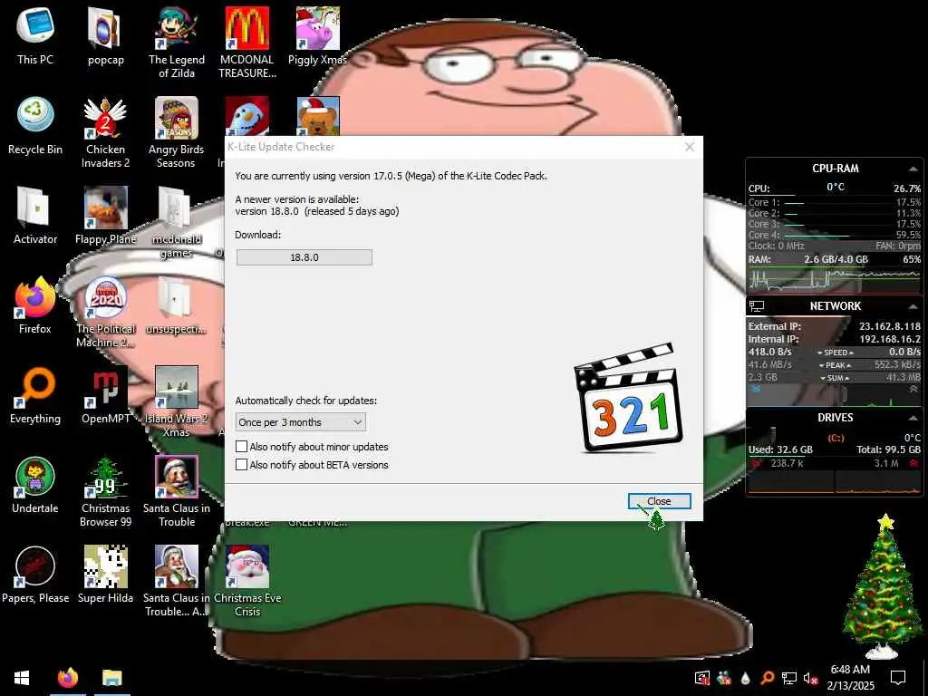
Task: Click the water drop tray icon
Action: [745, 678]
